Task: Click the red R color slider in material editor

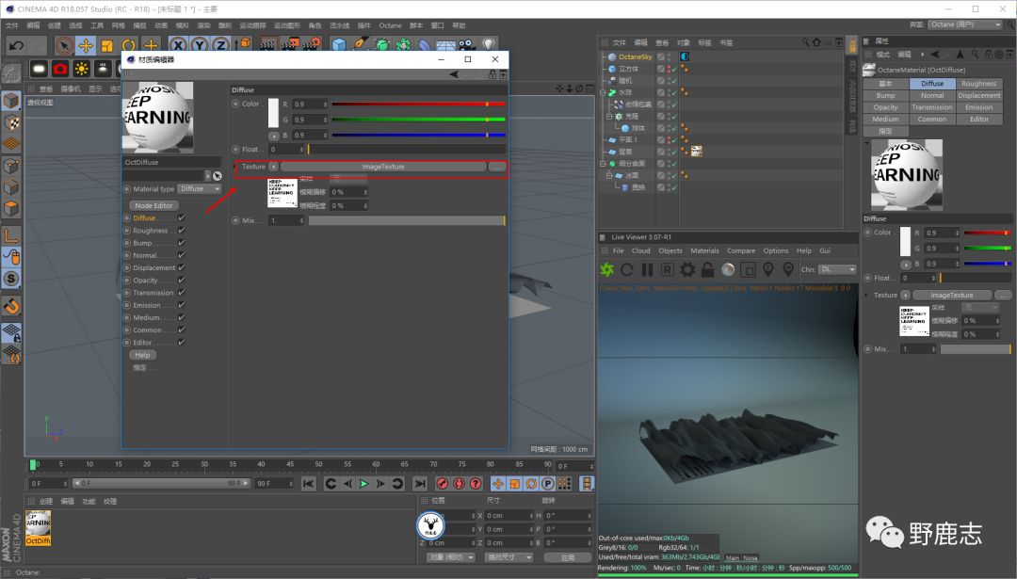Action: pyautogui.click(x=417, y=104)
